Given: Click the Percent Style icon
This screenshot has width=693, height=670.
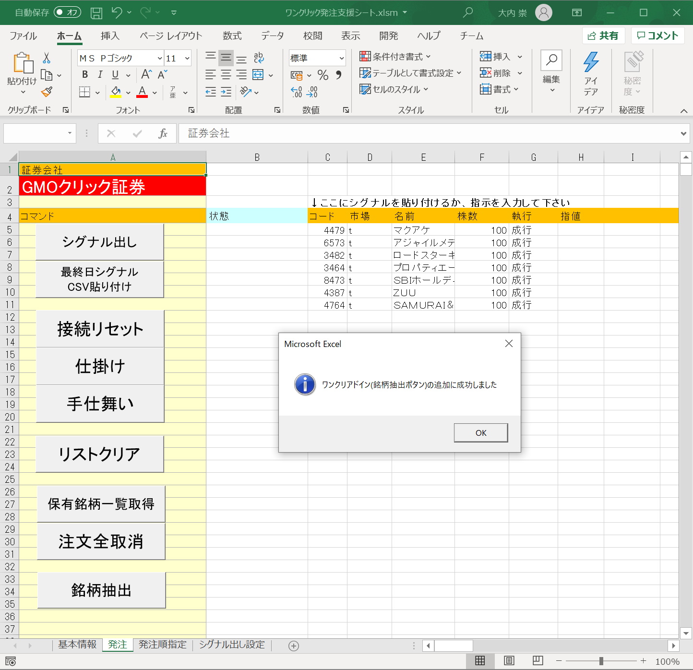Looking at the screenshot, I should [x=323, y=75].
